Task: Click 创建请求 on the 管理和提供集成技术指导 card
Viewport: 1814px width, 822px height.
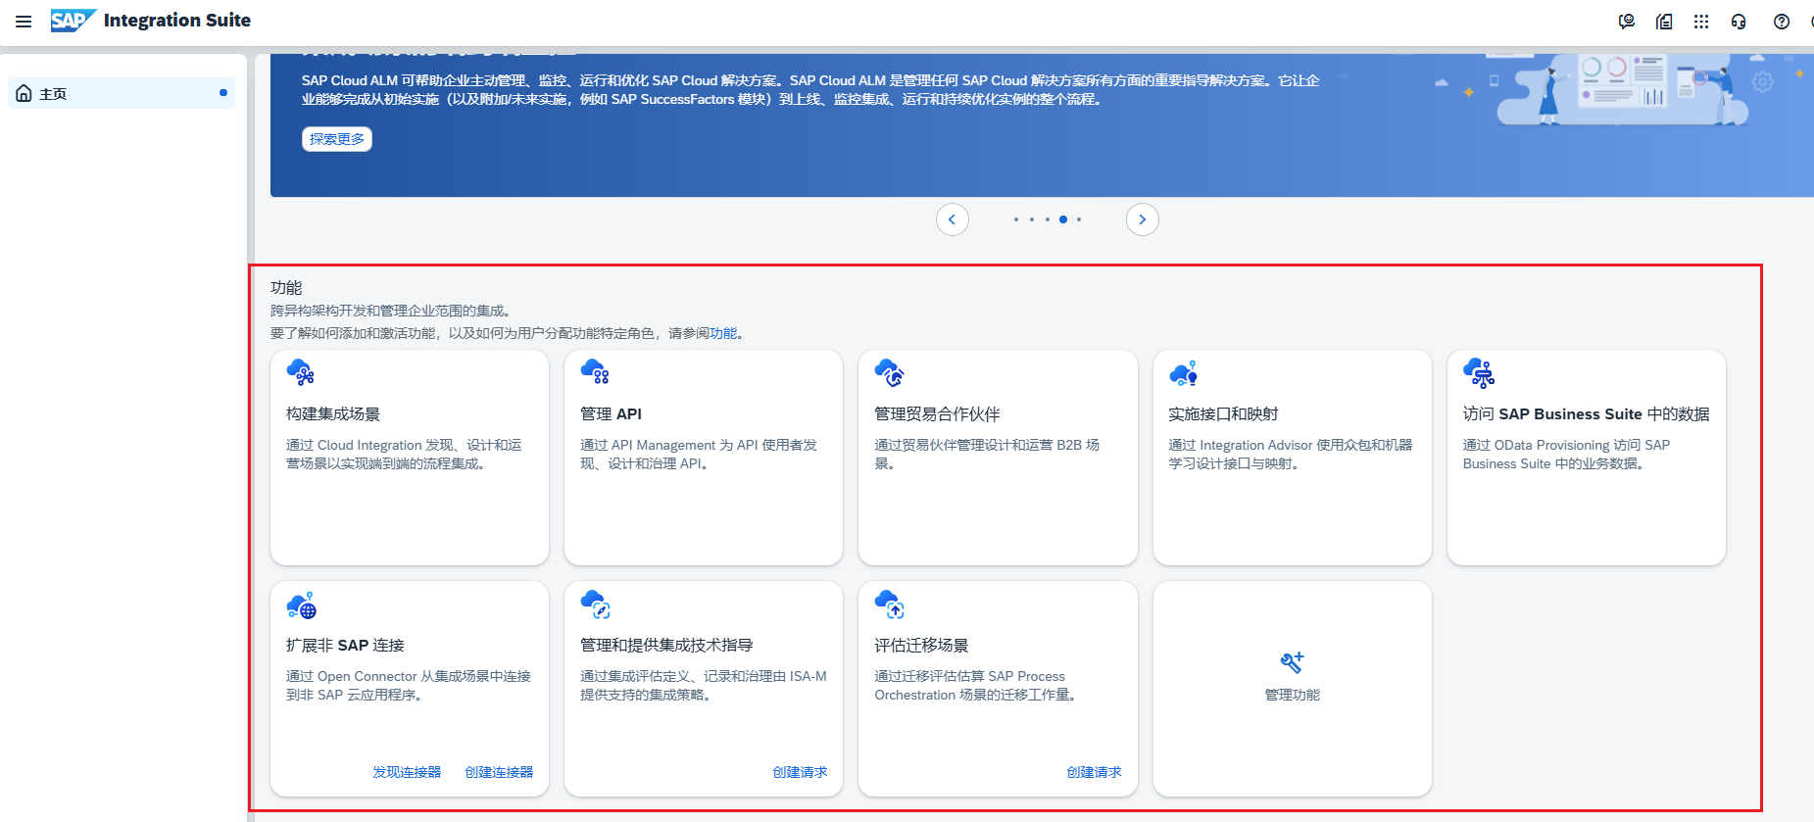Action: tap(800, 772)
